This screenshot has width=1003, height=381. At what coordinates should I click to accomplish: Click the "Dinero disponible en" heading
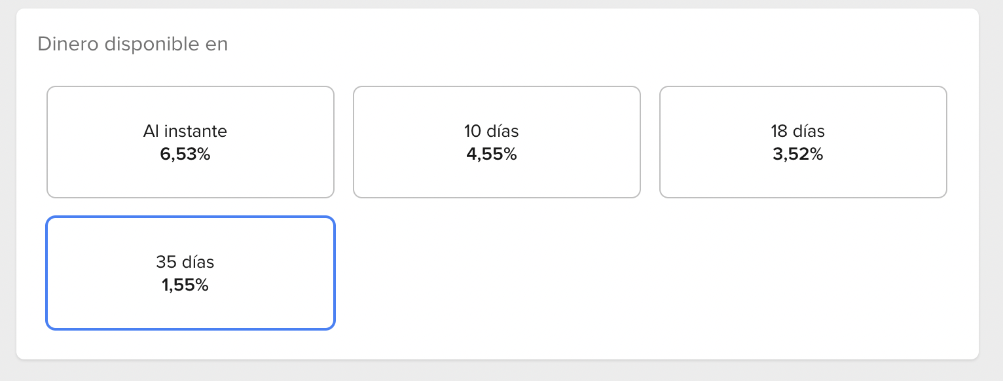coord(133,44)
